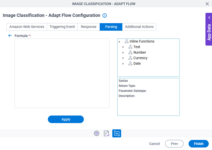Viewport: 212px width, 150px height.
Task: Expand the App Data side panel chevron
Action: (209, 18)
